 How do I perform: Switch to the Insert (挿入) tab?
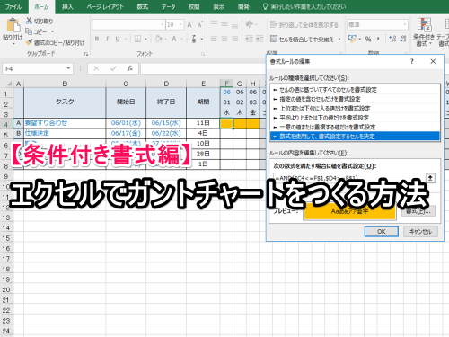[x=67, y=6]
